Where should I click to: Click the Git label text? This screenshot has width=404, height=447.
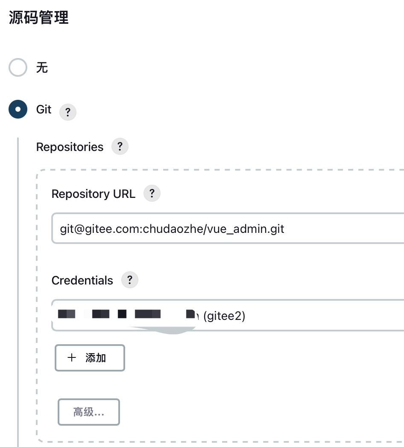click(x=44, y=110)
